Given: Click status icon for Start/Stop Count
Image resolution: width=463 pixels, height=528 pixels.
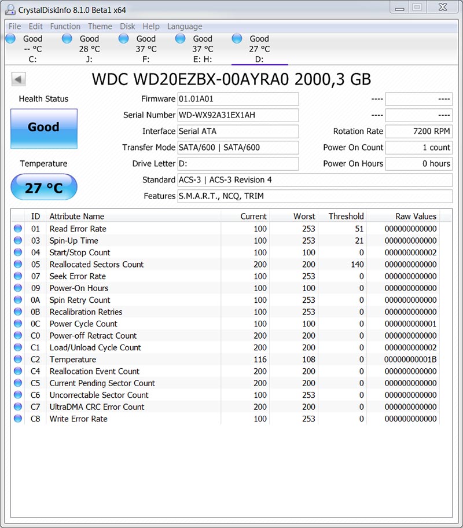Looking at the screenshot, I should [18, 252].
